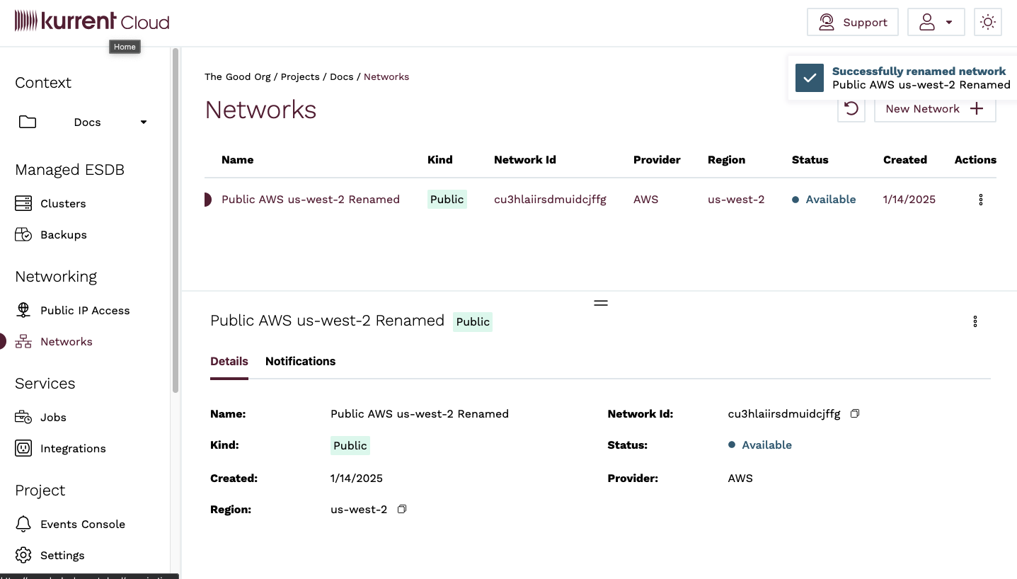
Task: Refresh the Networks list
Action: (851, 108)
